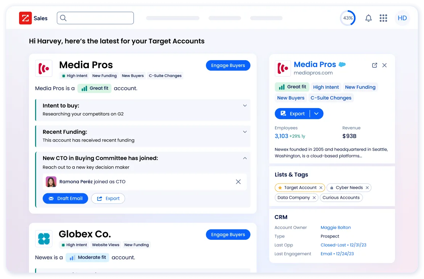Click C-Suite Changes tag in side panel

click(x=331, y=98)
